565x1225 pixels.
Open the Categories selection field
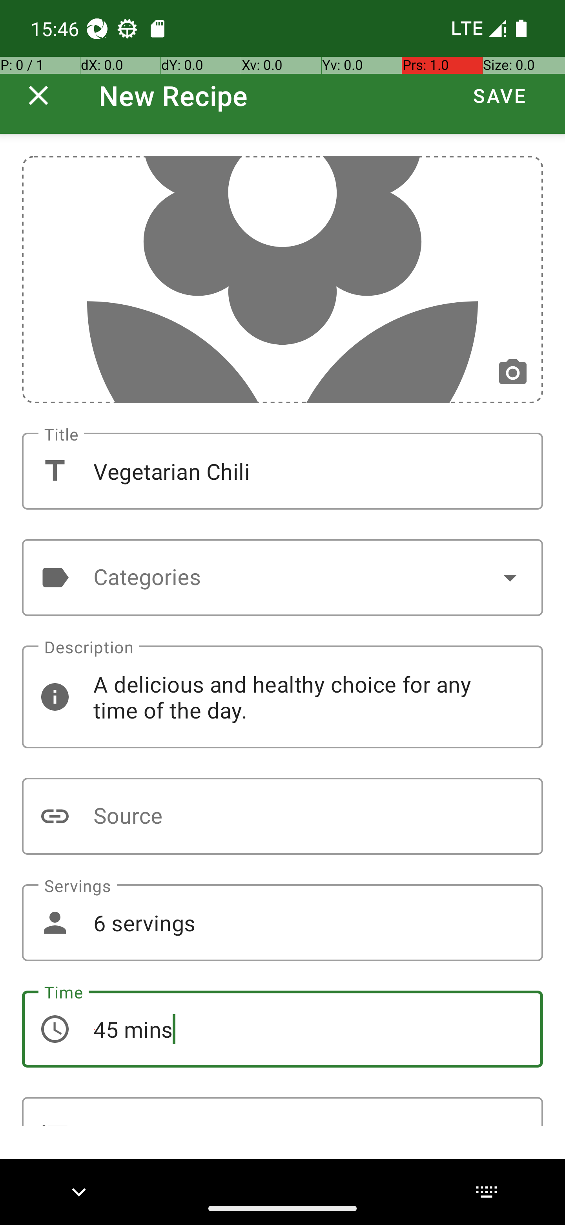(282, 577)
